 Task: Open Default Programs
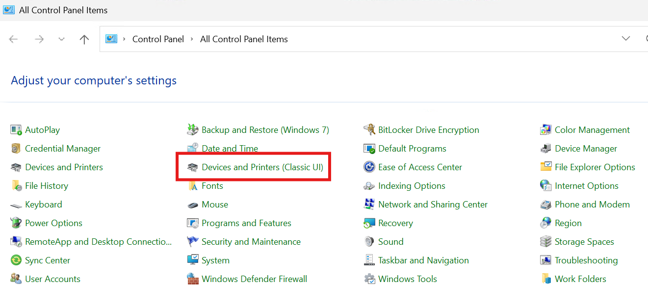[412, 149]
